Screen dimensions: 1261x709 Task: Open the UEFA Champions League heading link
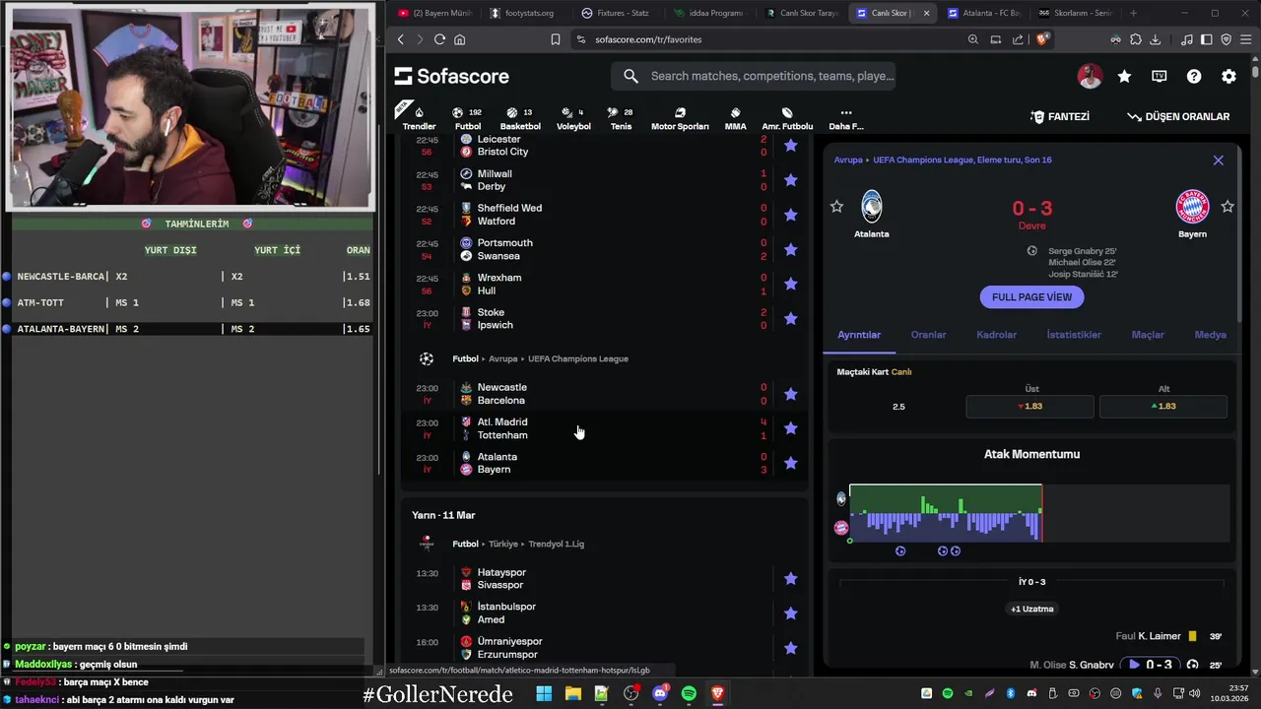tap(577, 358)
